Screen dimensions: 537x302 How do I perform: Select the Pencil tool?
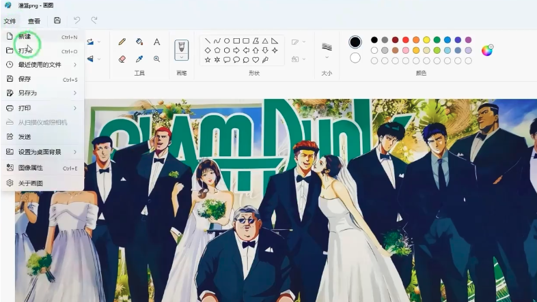[x=122, y=42]
